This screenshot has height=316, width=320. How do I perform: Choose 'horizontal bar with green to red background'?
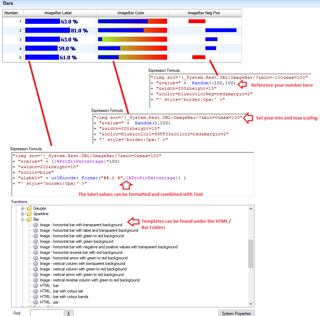82,236
